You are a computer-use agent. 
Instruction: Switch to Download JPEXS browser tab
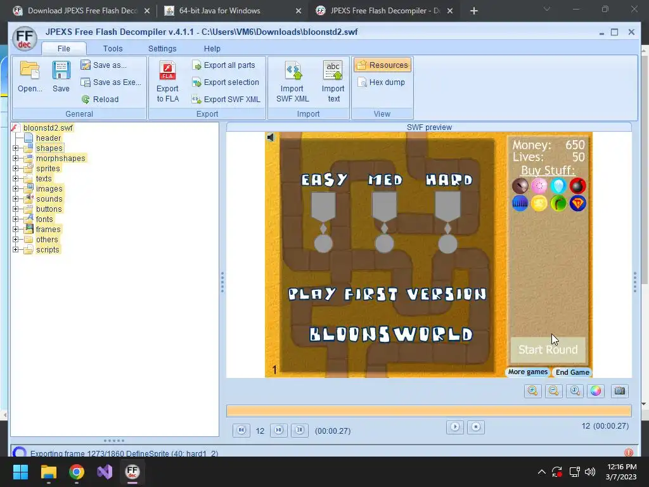[x=82, y=11]
